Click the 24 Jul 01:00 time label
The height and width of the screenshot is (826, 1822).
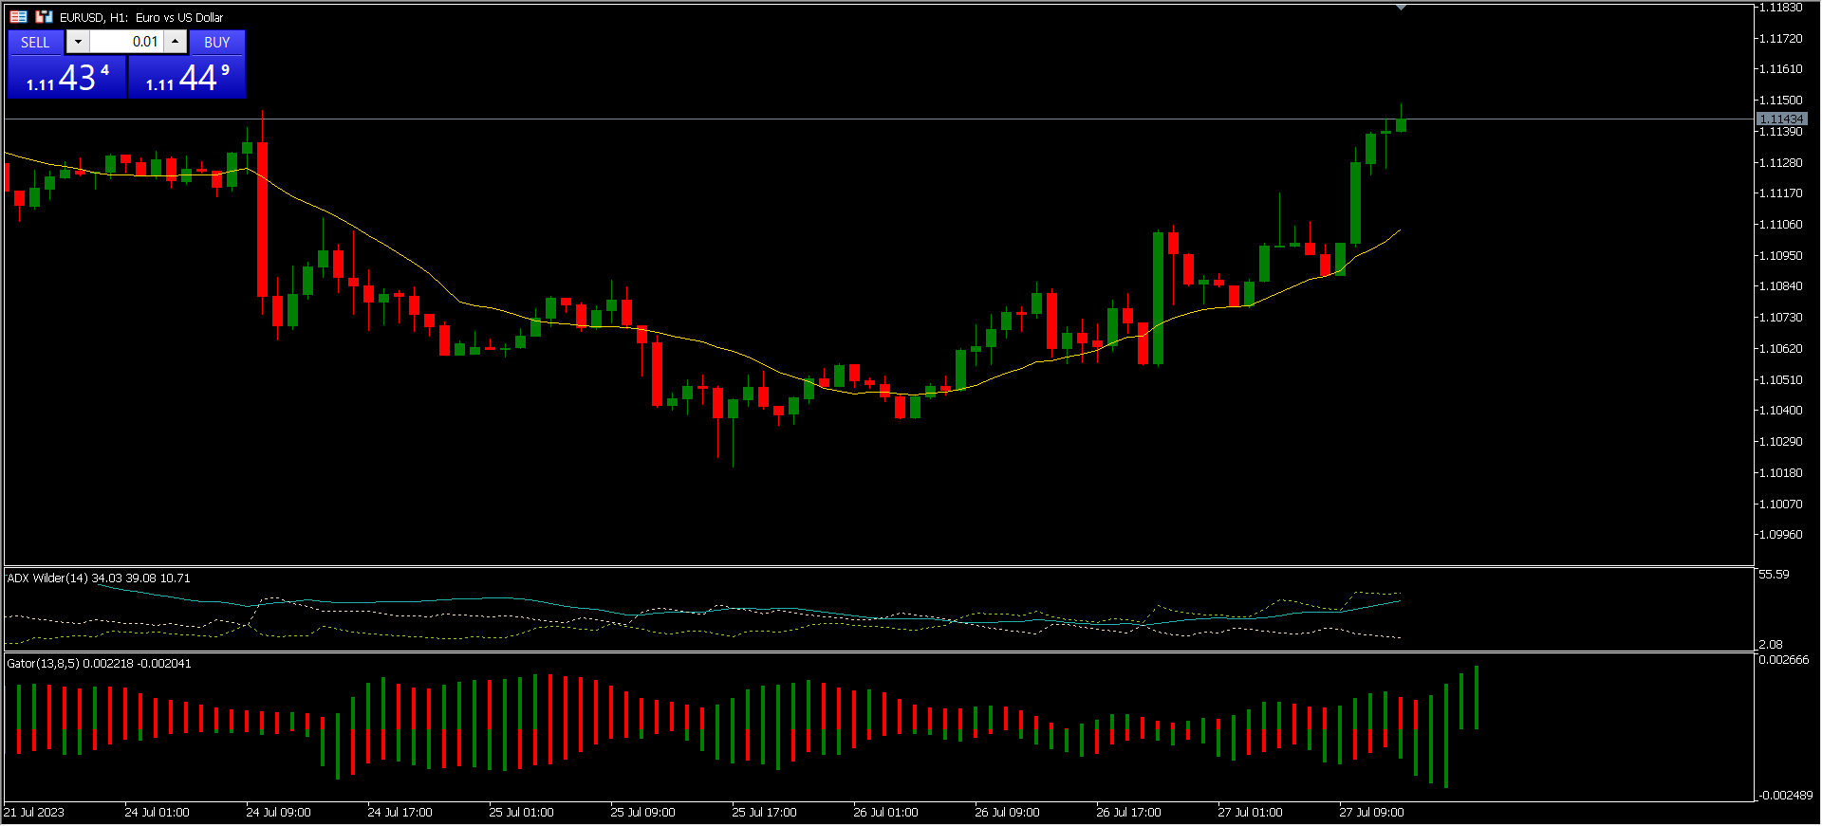(158, 813)
